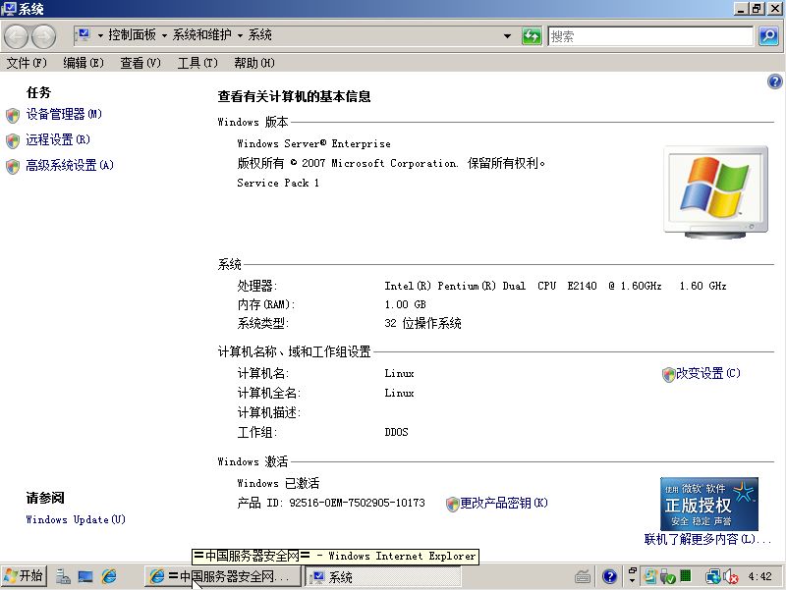Switch to 中国服务器安全网 Internet Explorer taskbar button
The image size is (786, 590).
pos(223,576)
